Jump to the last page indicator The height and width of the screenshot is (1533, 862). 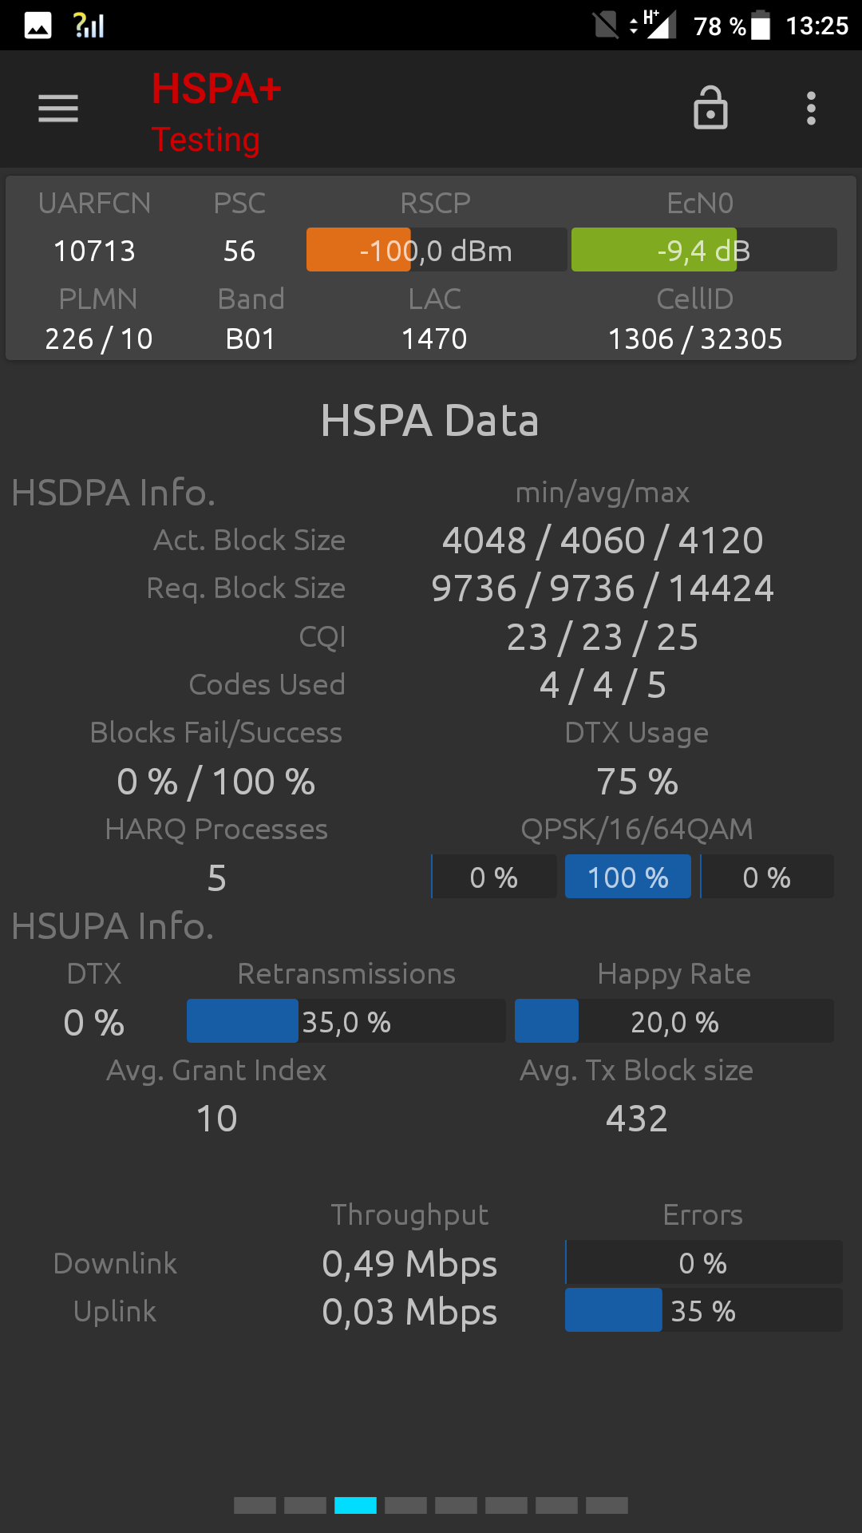(607, 1505)
